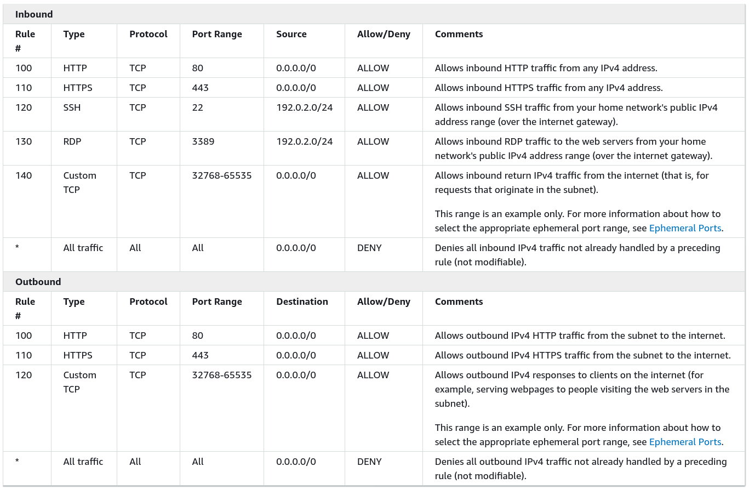Click 192.0.2.0/24 source in the SSH row
The height and width of the screenshot is (489, 749).
[x=304, y=107]
